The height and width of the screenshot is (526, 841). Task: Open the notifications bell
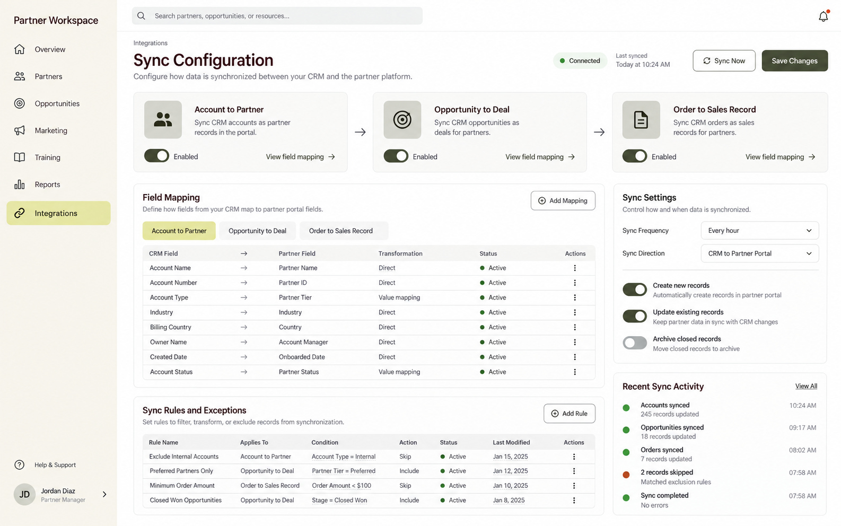823,16
